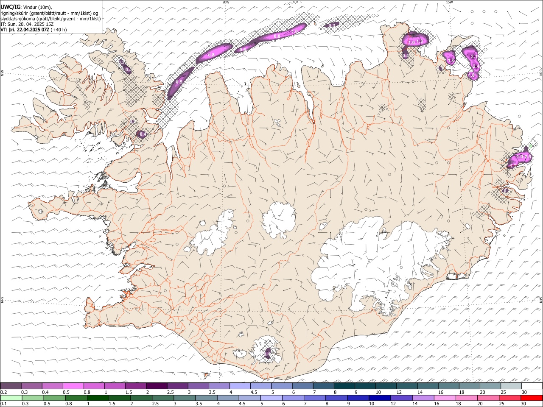Viewport: 543px width, 407px height.
Task: Pick the 9 royal blue swatch, bottom legend row
Action: pos(358,398)
